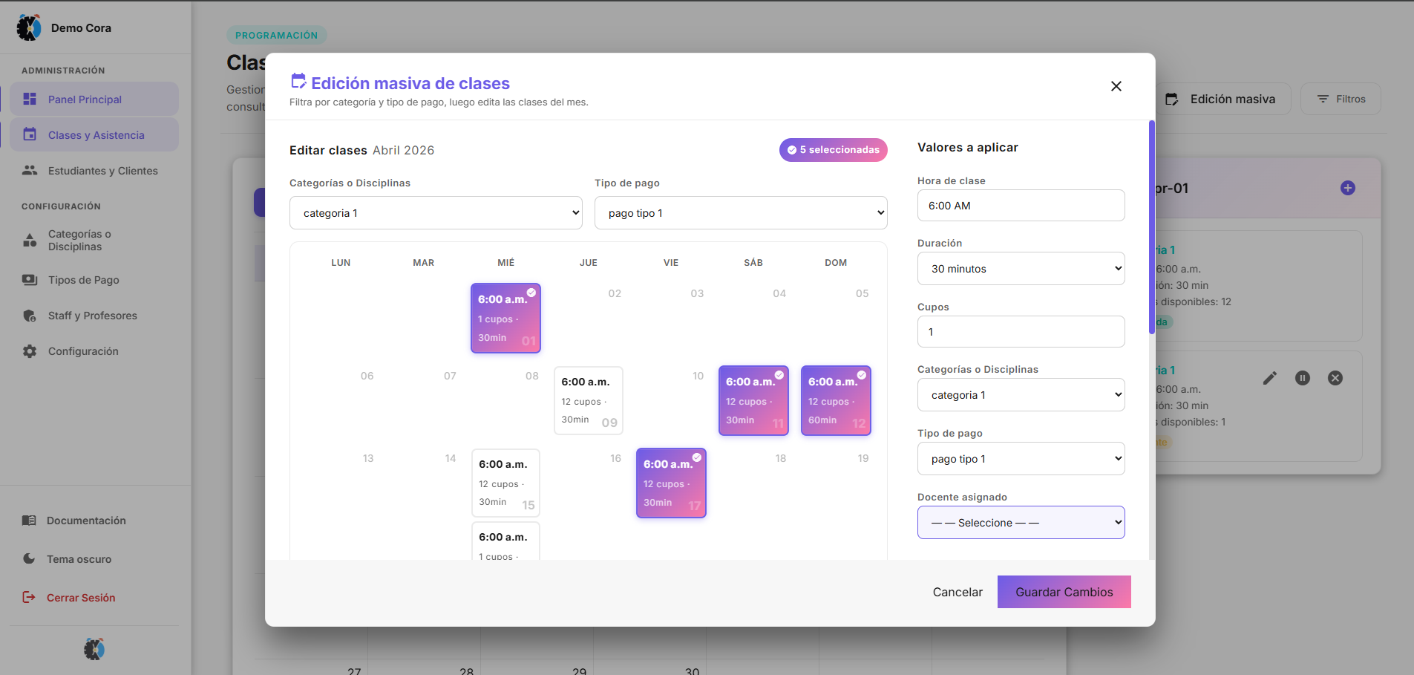Viewport: 1414px width, 675px height.
Task: Click the pencil edit icon on class card
Action: coord(1270,378)
